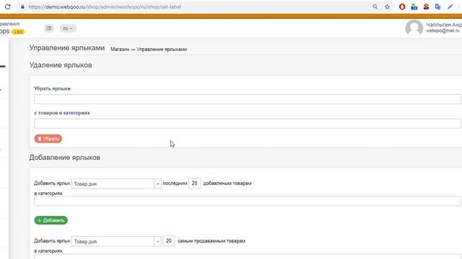Click the последним 20 number field
462x259 pixels.
tap(194, 183)
